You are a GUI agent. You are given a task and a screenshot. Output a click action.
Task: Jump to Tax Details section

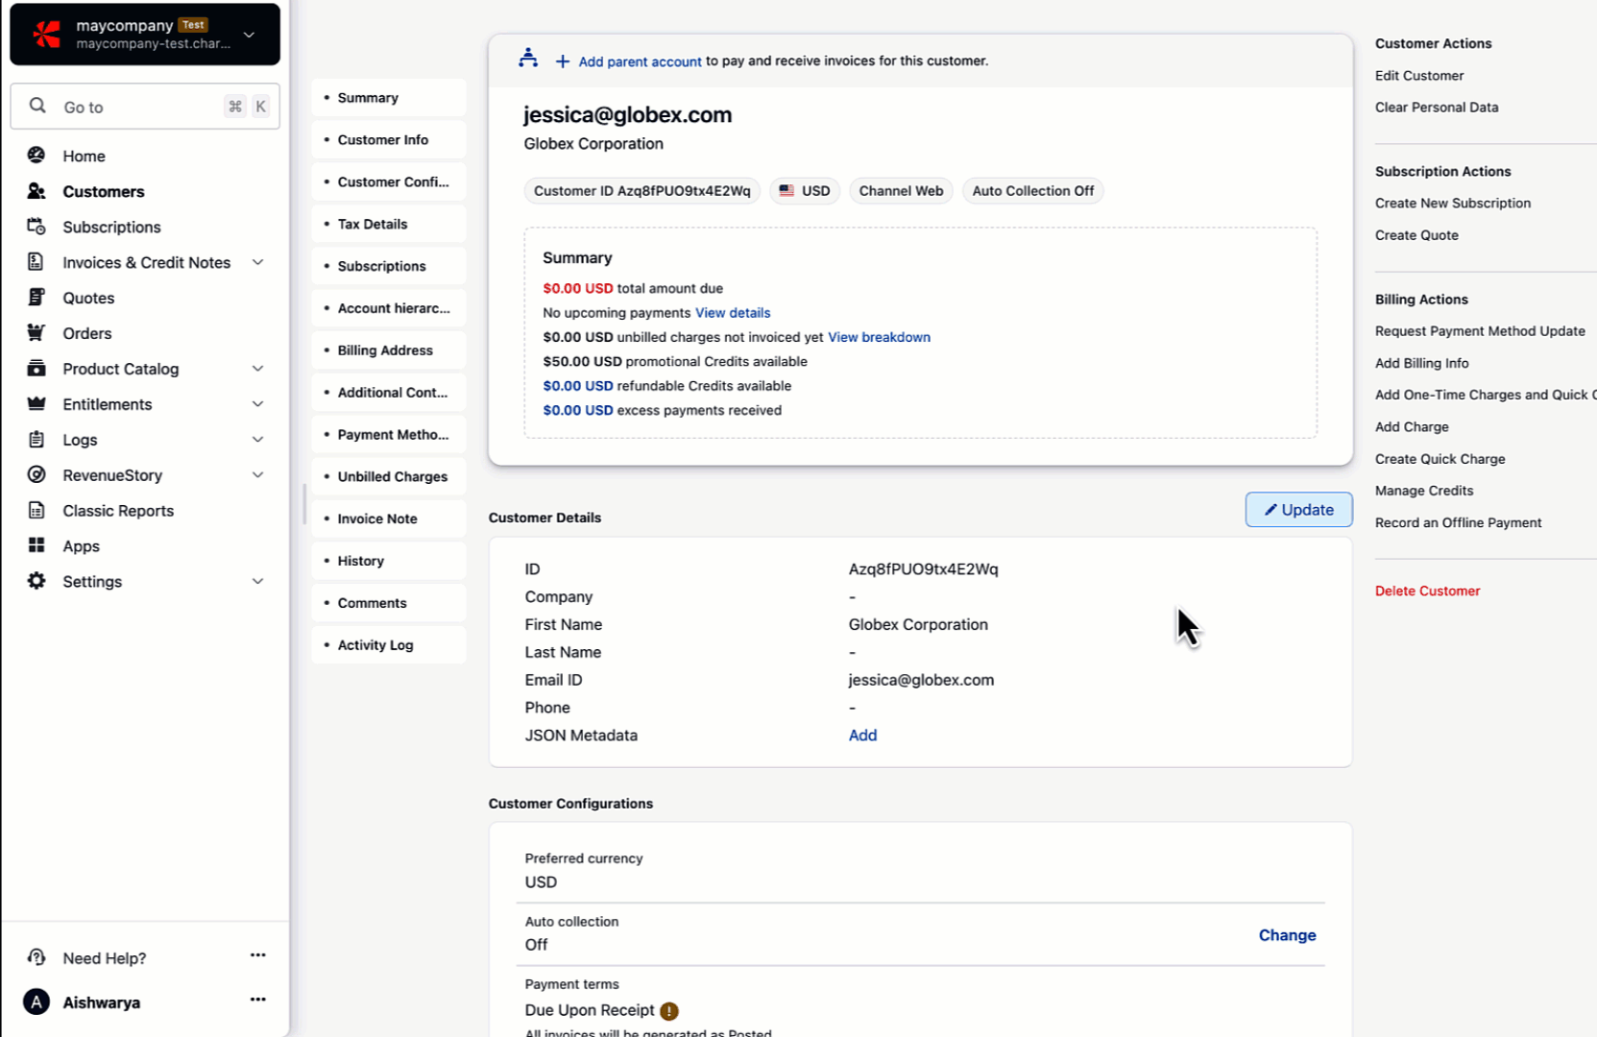[x=388, y=224]
